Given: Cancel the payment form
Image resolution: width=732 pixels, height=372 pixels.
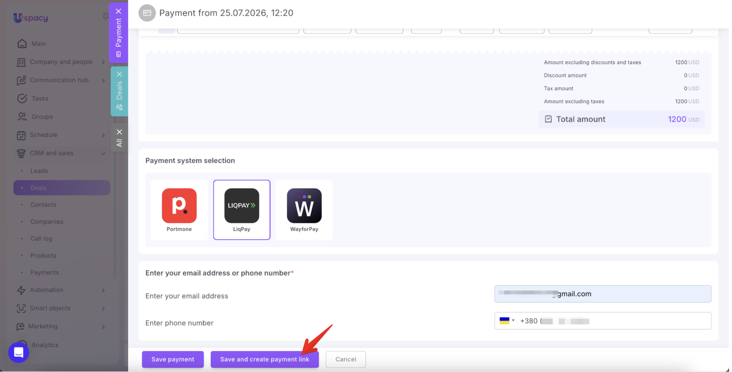Looking at the screenshot, I should (x=346, y=359).
